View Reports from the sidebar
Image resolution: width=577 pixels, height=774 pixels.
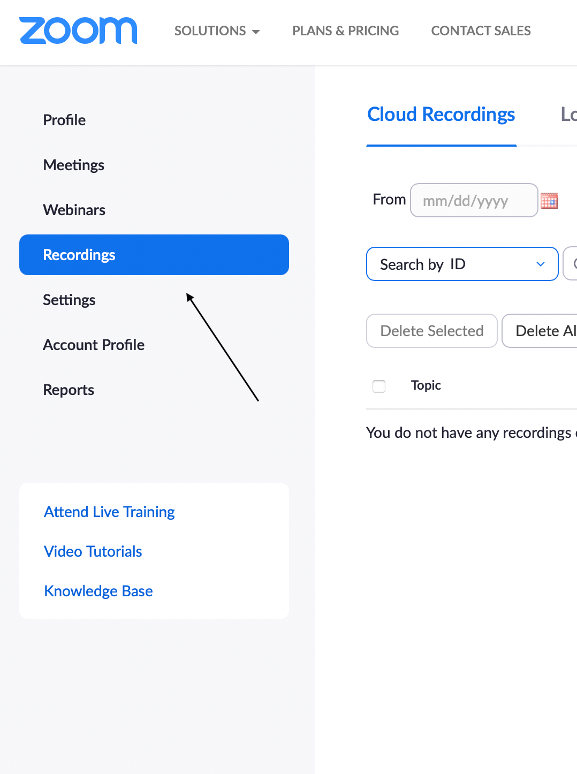(68, 390)
